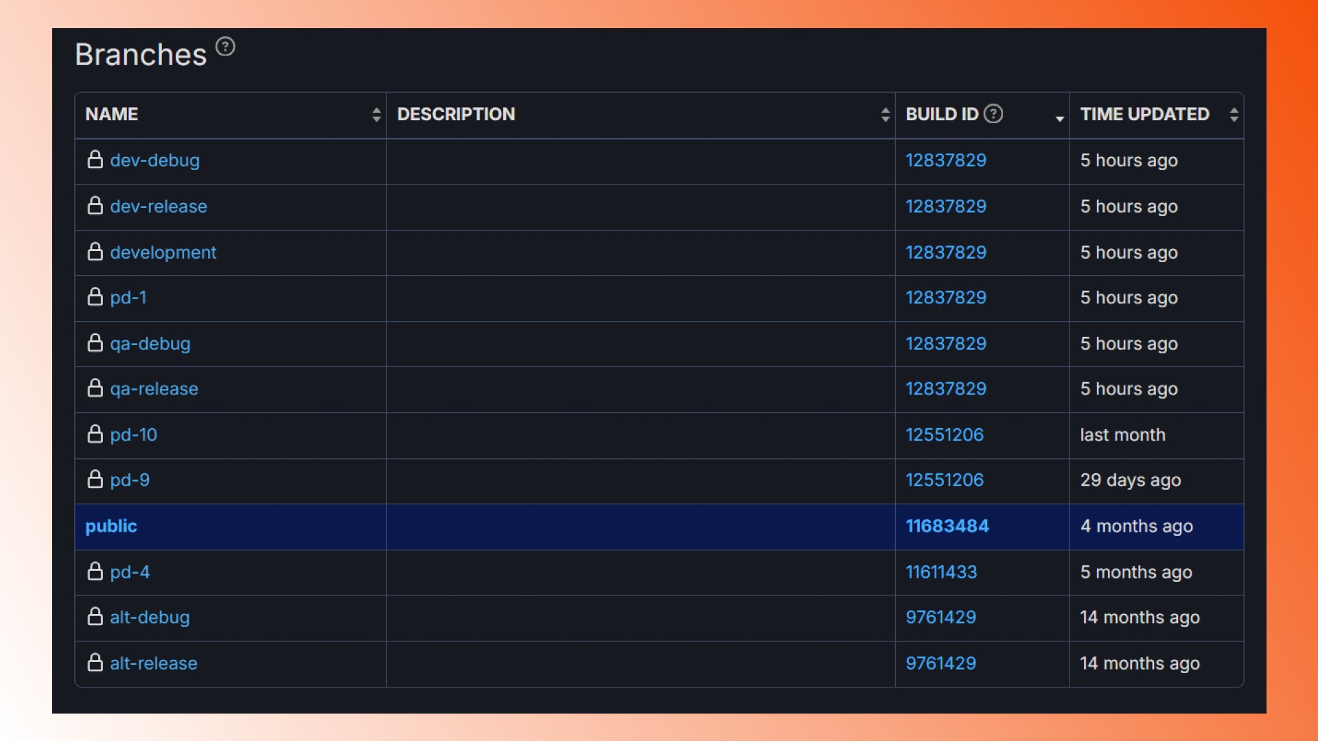Click the lock icon for pd-4 branch
The width and height of the screenshot is (1318, 741).
pyautogui.click(x=95, y=572)
